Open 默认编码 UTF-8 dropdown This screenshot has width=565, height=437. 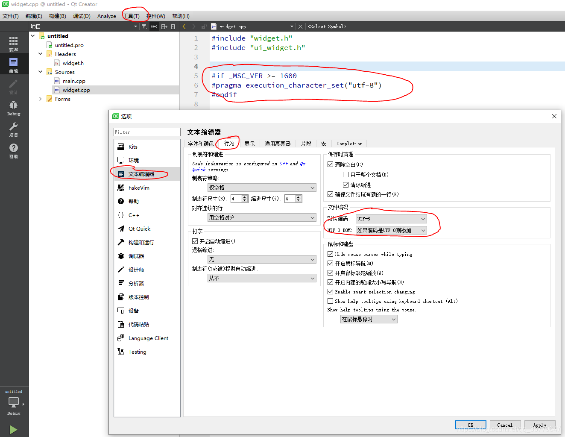[x=391, y=219]
